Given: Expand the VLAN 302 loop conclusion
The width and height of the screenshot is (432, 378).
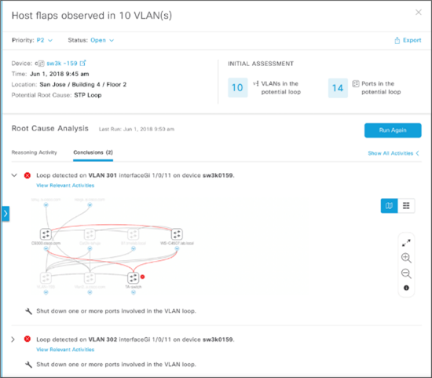Looking at the screenshot, I should click(13, 339).
